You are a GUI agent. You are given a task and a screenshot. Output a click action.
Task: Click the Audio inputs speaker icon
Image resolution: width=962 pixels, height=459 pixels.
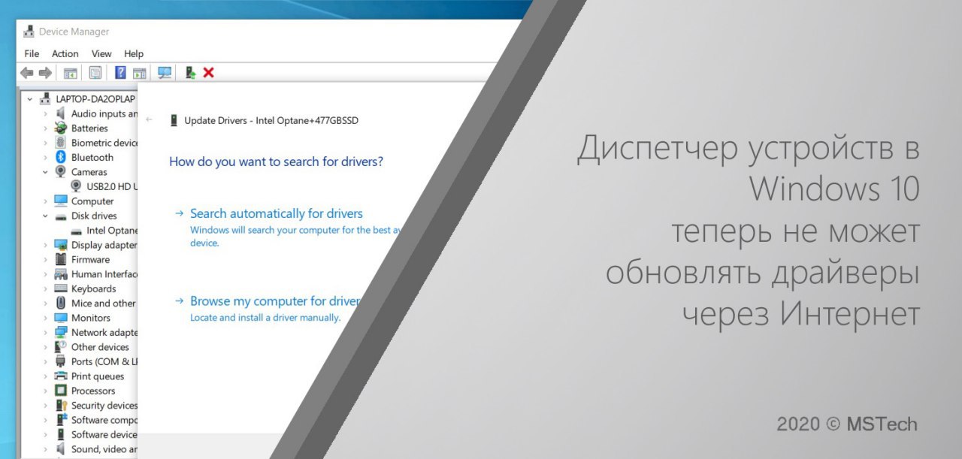pos(61,113)
